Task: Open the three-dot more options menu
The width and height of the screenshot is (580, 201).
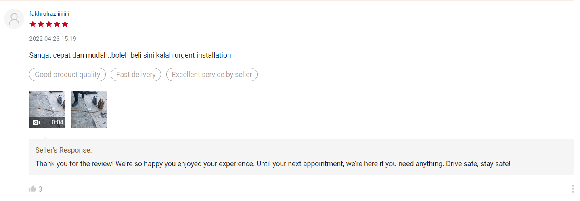Action: pyautogui.click(x=573, y=189)
